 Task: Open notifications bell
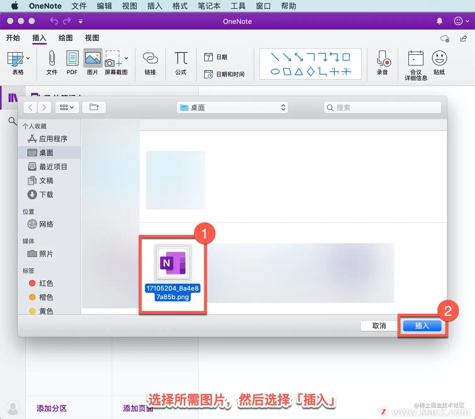pos(440,21)
